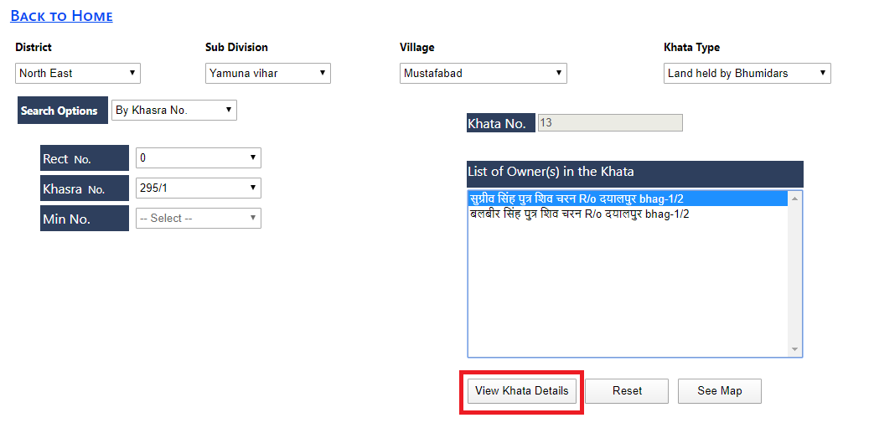Click the Khata No. input field

609,123
